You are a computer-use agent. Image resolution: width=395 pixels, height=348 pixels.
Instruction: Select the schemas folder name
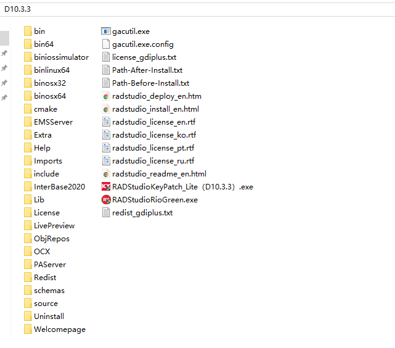pos(49,291)
